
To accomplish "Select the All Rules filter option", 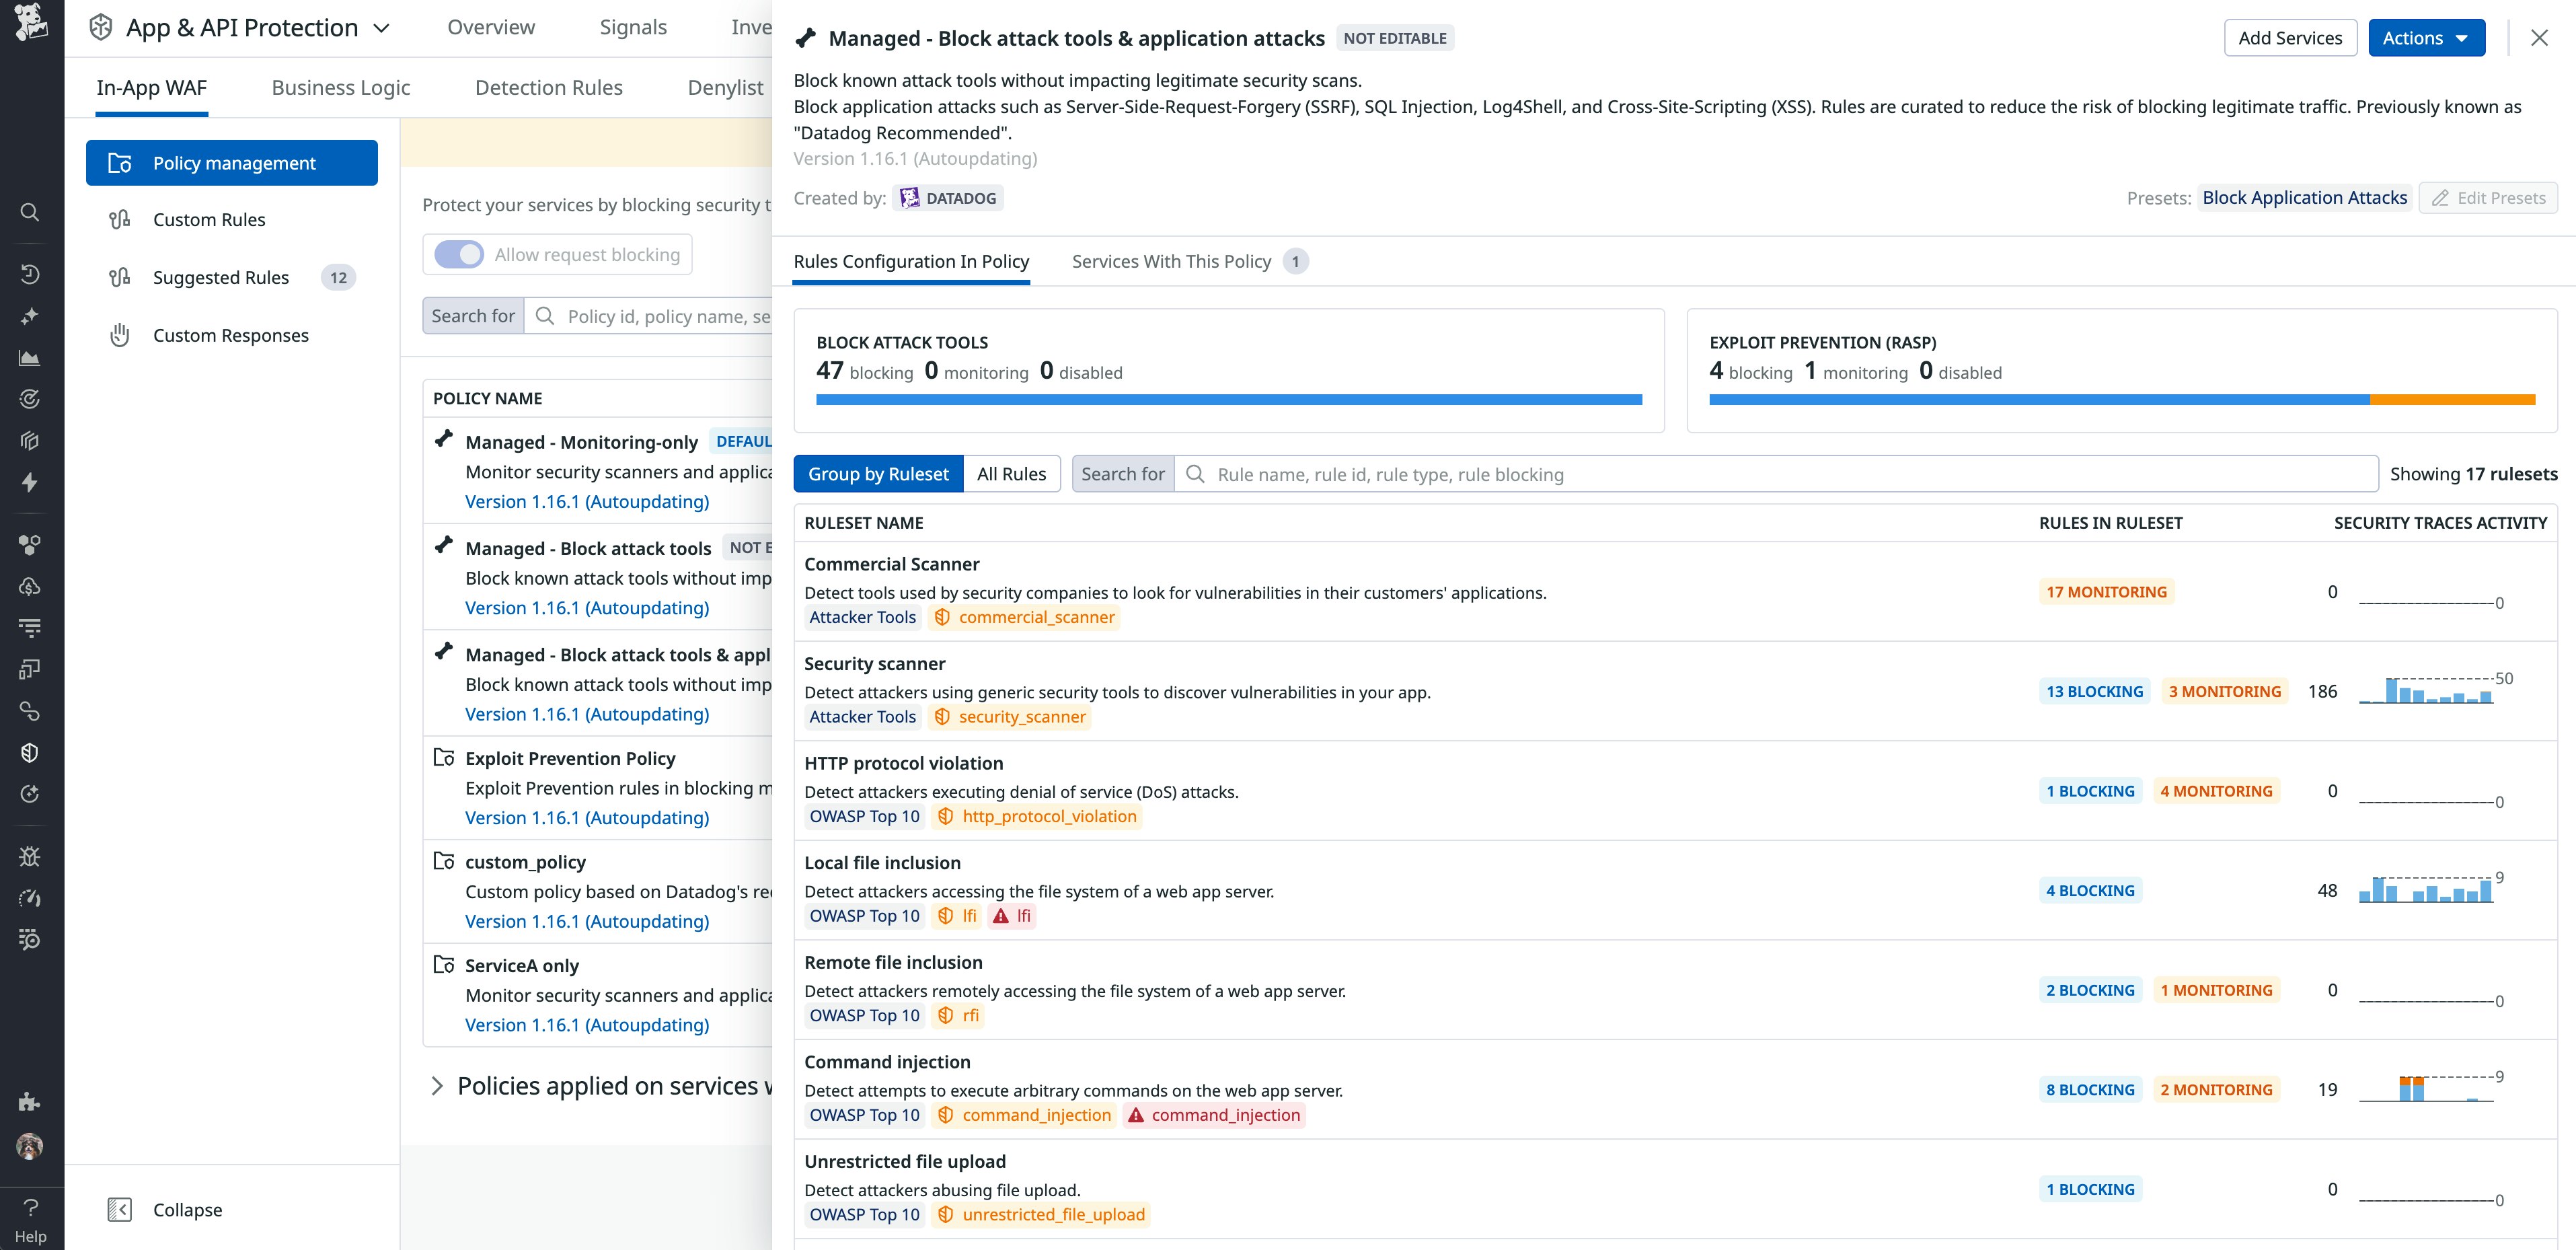I will coord(1011,473).
